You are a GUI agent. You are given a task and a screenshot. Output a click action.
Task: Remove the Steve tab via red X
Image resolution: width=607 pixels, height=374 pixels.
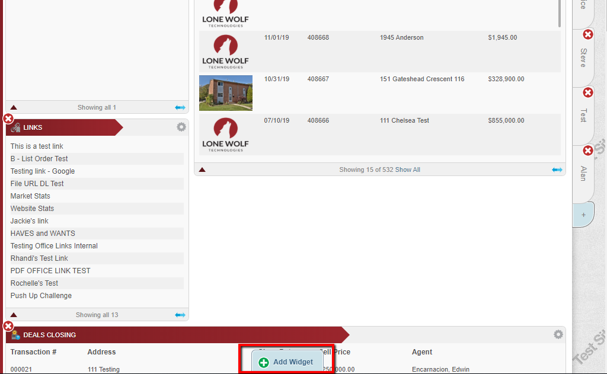[588, 34]
